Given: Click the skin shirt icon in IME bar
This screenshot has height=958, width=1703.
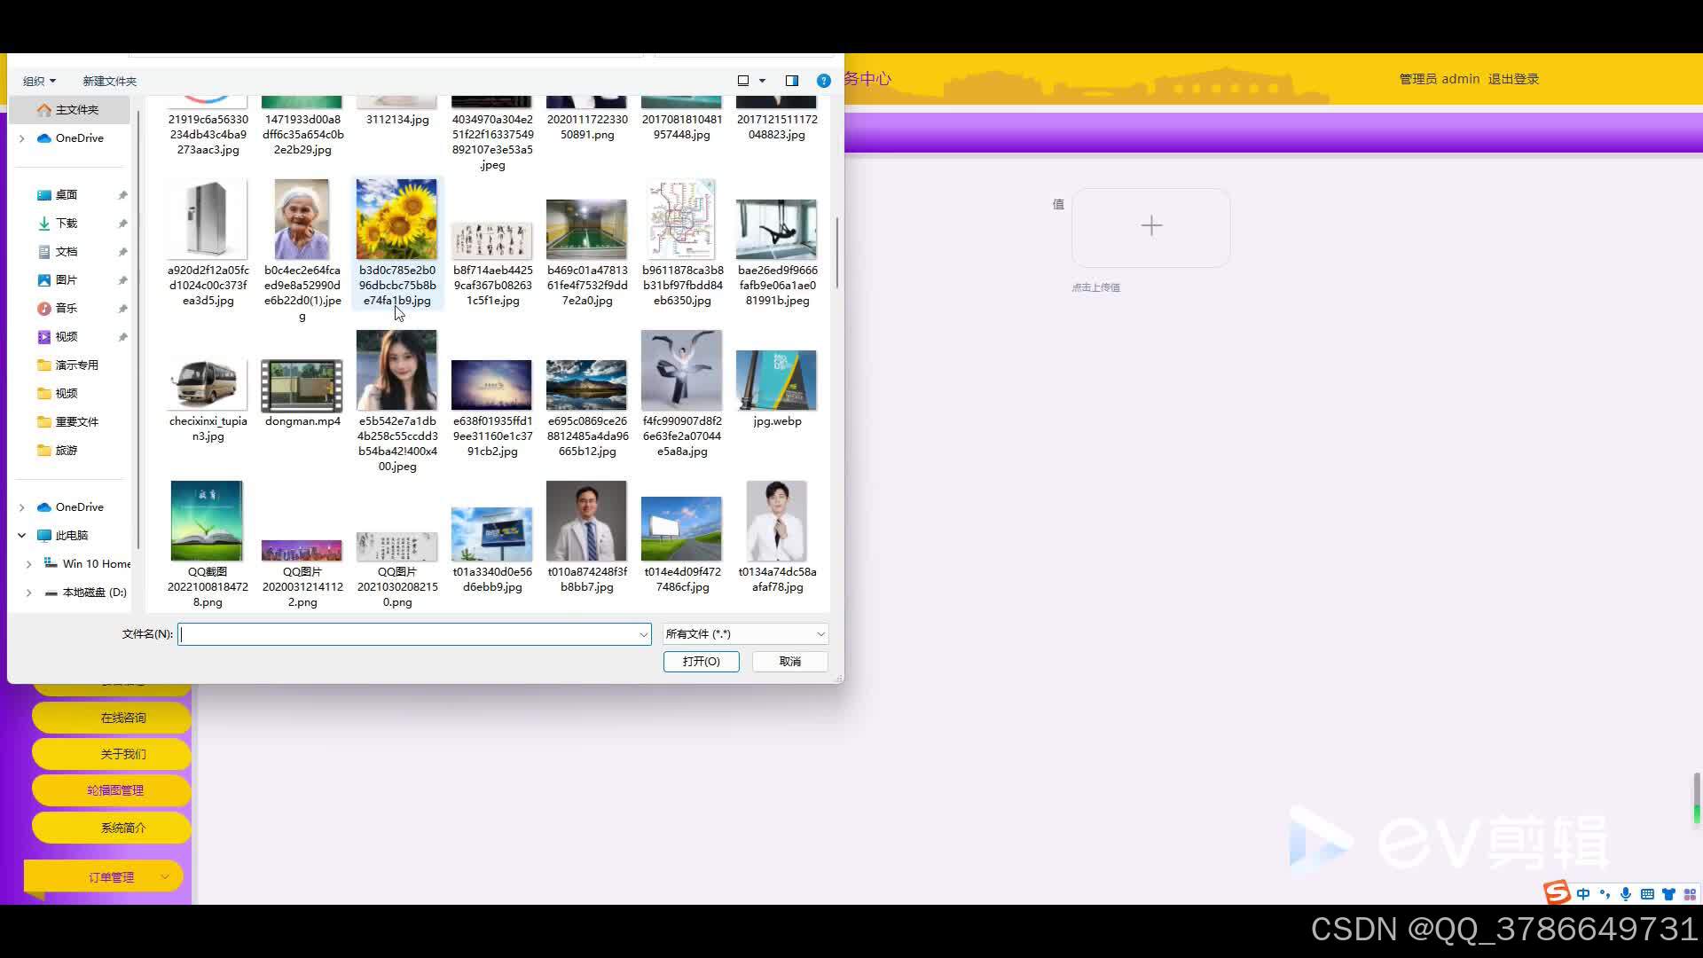Looking at the screenshot, I should tap(1668, 894).
